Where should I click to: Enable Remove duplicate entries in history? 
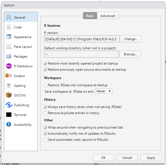(x=45, y=113)
